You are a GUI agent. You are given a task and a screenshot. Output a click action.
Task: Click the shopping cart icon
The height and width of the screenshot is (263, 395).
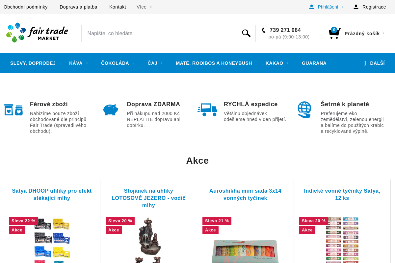334,33
